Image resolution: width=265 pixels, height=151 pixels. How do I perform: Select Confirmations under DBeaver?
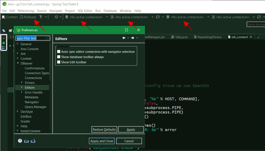pos(35,68)
